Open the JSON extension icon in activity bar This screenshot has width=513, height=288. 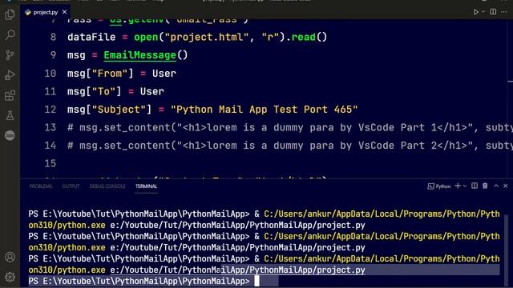[x=10, y=135]
